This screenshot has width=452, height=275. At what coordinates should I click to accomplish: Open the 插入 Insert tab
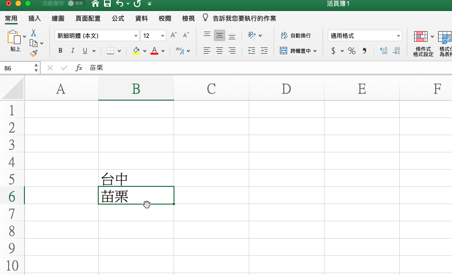(x=35, y=19)
